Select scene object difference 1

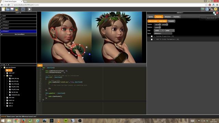coord(18,25)
